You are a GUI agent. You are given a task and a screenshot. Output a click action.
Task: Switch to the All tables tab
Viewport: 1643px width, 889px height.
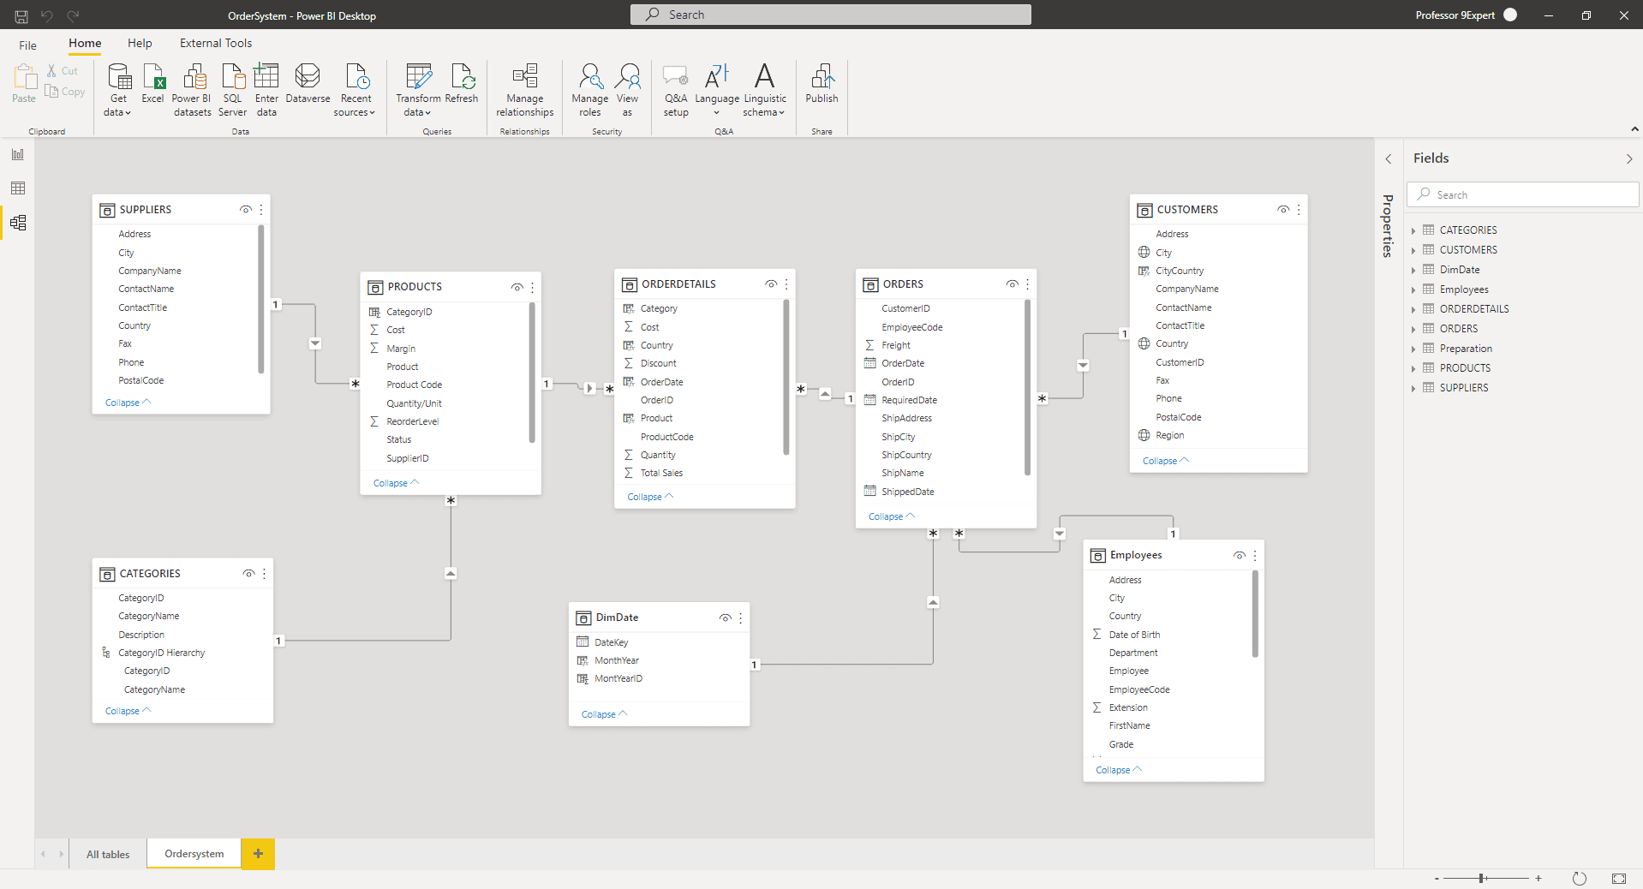click(107, 854)
